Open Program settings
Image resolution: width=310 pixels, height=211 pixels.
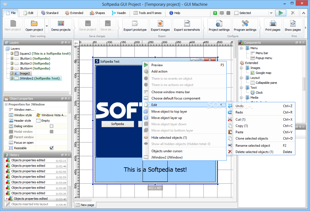pos(245,26)
